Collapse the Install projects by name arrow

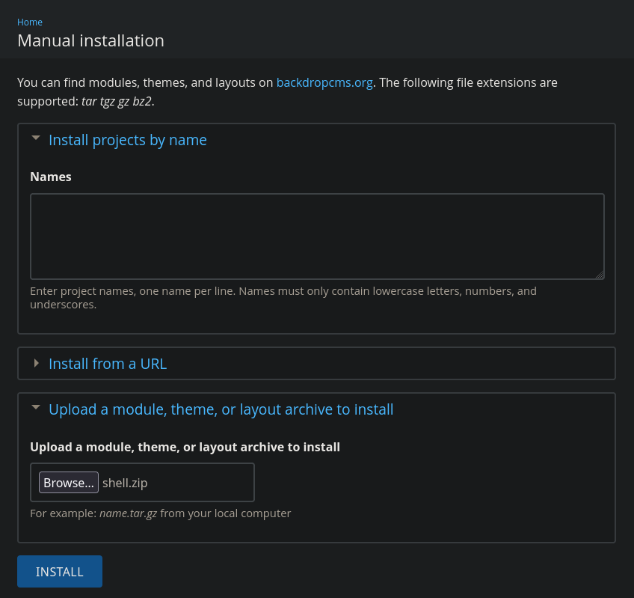point(36,138)
